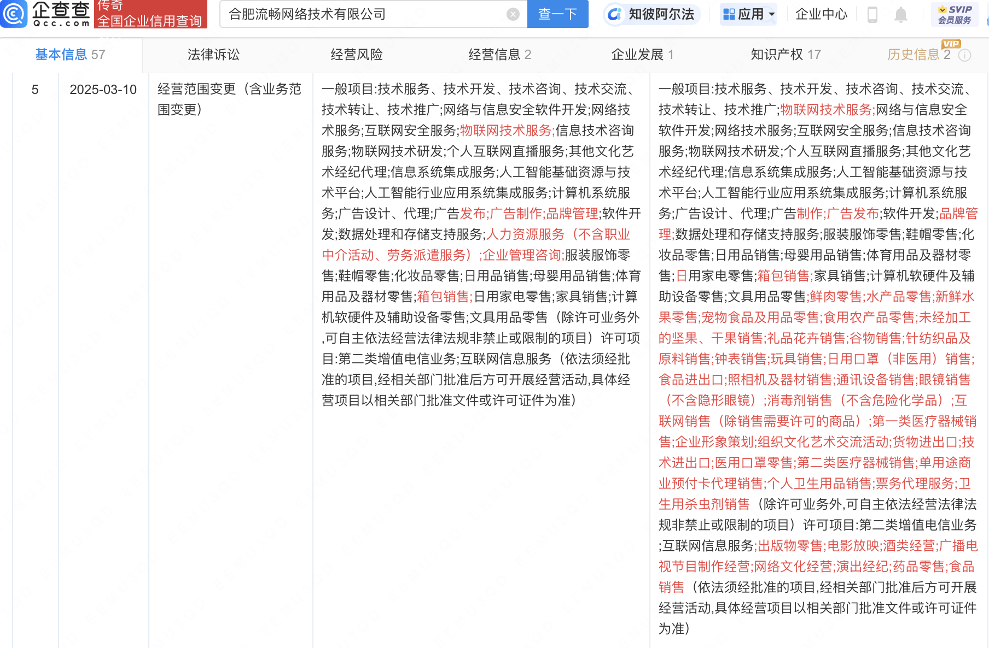This screenshot has width=989, height=648.
Task: Switch to the 基本信息 tab
Action: pyautogui.click(x=70, y=55)
